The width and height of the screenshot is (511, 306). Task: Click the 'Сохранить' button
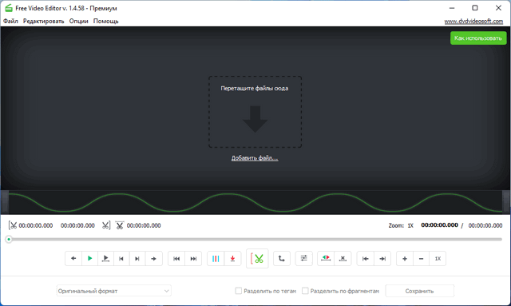point(419,291)
